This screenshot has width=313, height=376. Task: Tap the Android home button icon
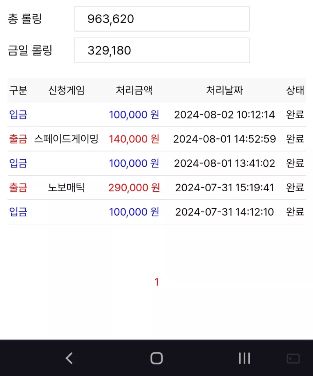coord(156,358)
